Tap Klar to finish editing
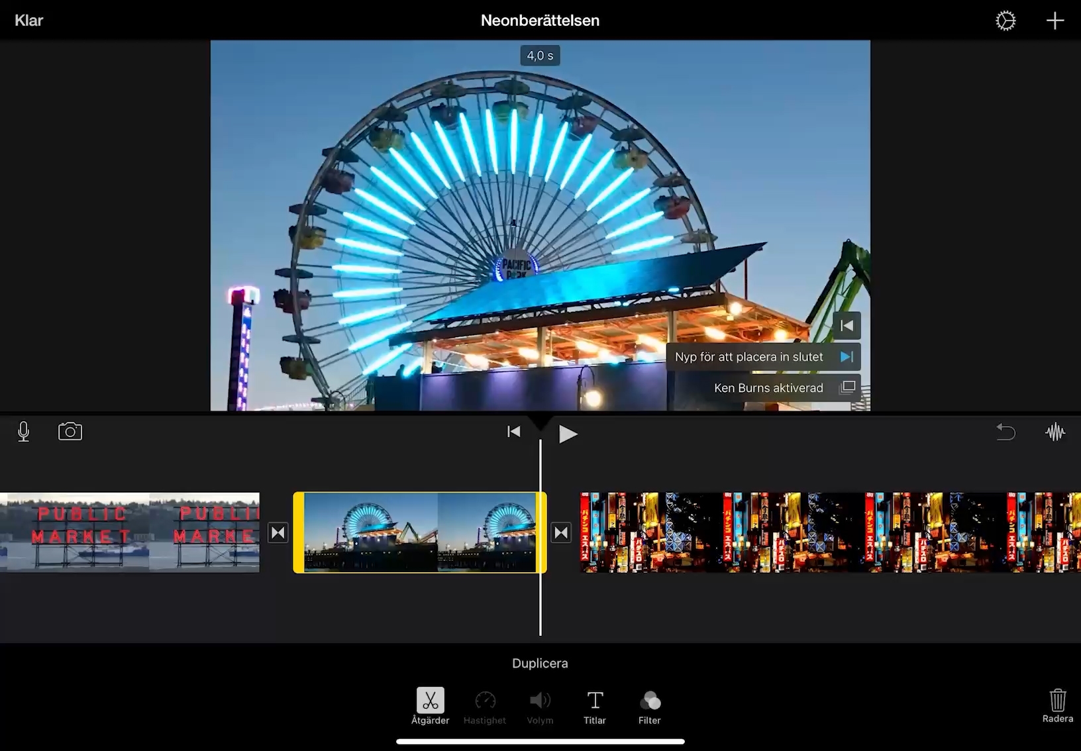The height and width of the screenshot is (751, 1081). tap(28, 21)
